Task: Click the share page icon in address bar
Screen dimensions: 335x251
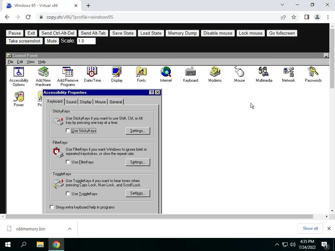Action: [283, 17]
